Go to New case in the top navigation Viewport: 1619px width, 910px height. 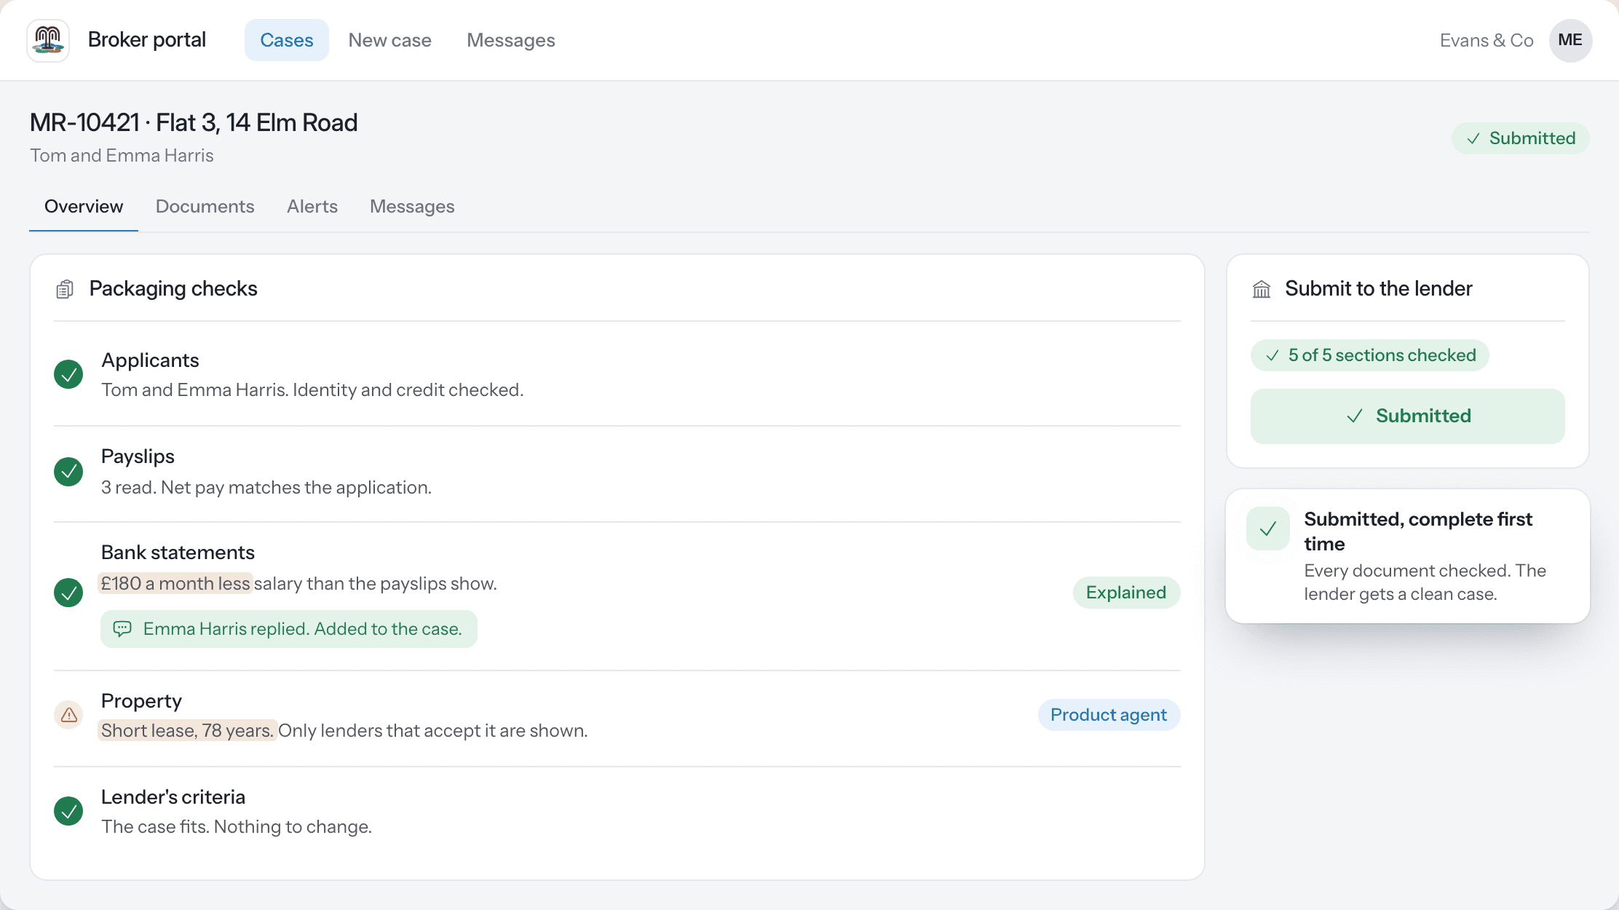(x=389, y=40)
